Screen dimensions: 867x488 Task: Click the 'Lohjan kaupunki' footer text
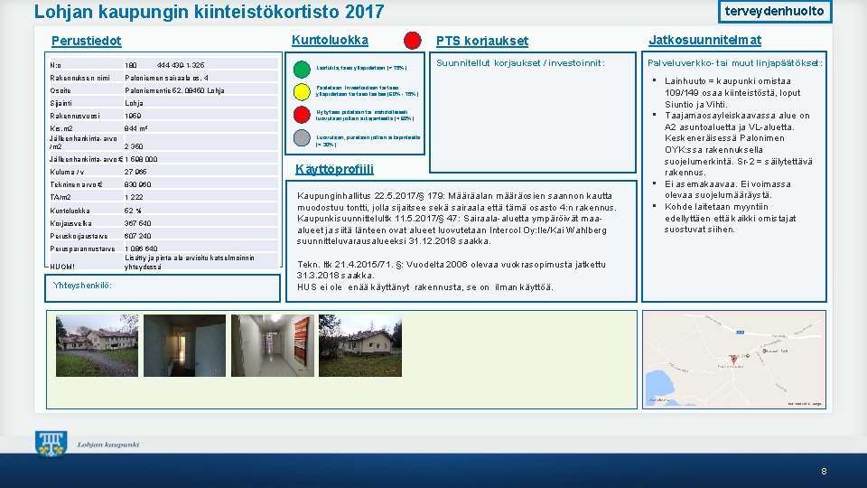click(x=107, y=445)
